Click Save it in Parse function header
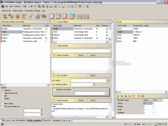 click(x=81, y=55)
